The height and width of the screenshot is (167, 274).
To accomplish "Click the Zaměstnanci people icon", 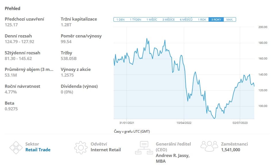I will click(209, 146).
